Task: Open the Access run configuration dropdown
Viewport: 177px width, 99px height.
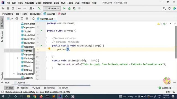Action: coord(52,9)
